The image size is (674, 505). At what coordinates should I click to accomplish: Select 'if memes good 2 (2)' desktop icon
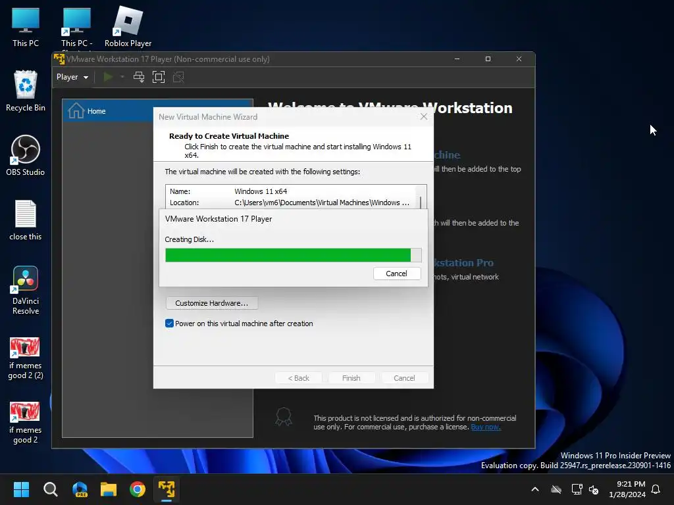(x=26, y=358)
